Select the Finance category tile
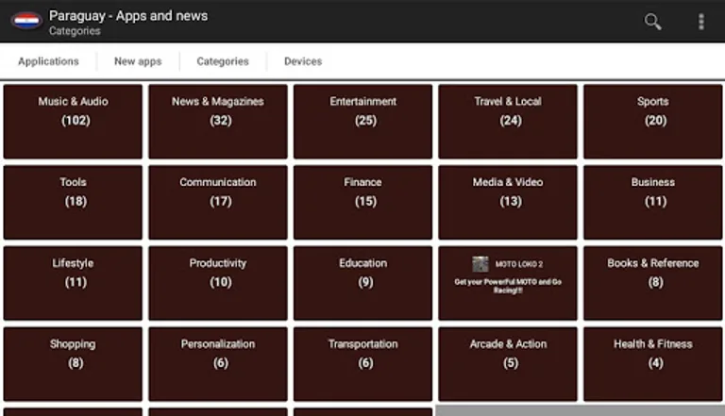Viewport: 725px width, 416px height. coord(362,203)
